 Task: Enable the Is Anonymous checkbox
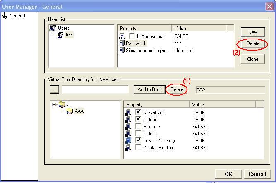132,36
